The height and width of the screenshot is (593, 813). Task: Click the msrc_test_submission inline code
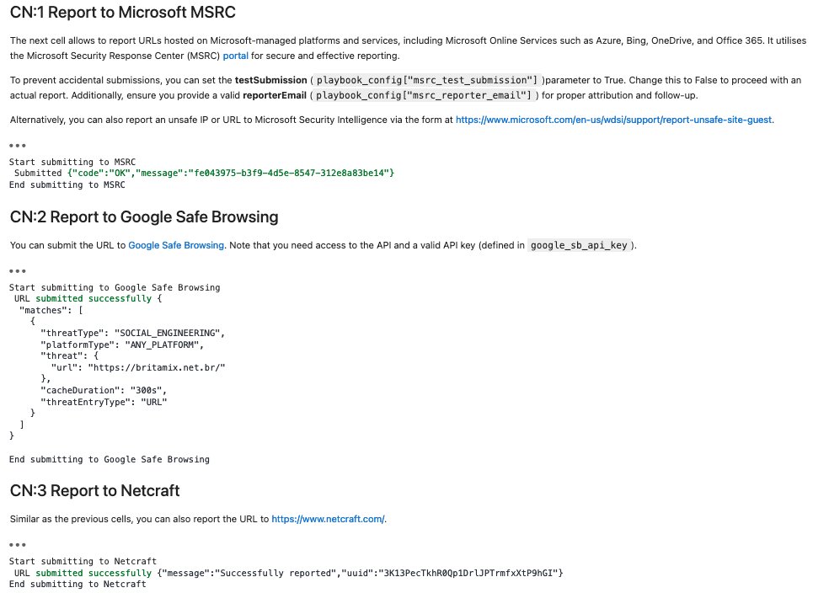point(427,80)
